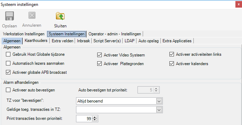Select the Algemeen sub-tab
The width and height of the screenshot is (242, 125).
pyautogui.click(x=12, y=41)
